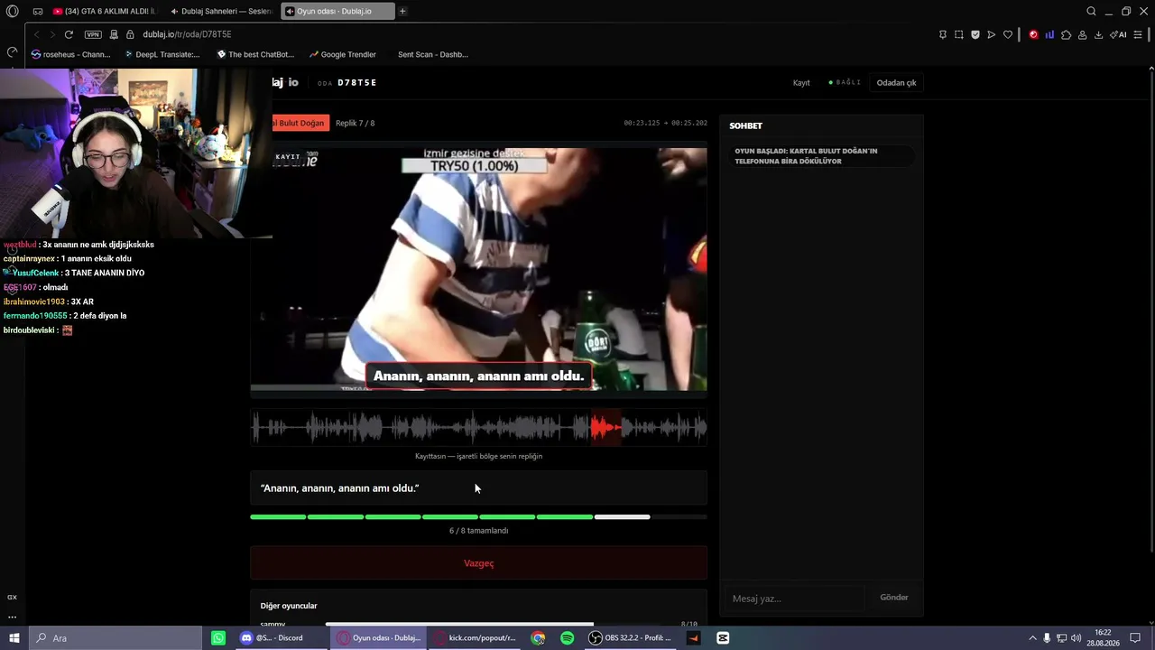
Task: Click the sidebar three-dots more icon
Action: [12, 617]
